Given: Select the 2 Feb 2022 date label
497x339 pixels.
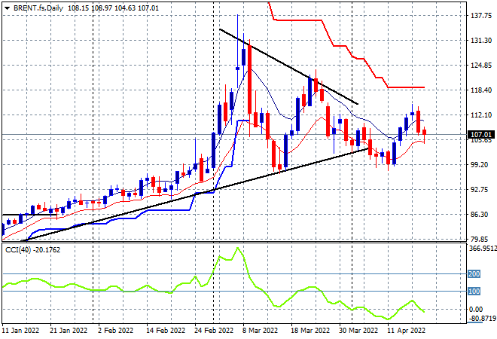Looking at the screenshot, I should [x=116, y=331].
